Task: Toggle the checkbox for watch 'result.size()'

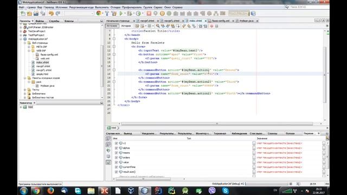Action: pos(116,172)
